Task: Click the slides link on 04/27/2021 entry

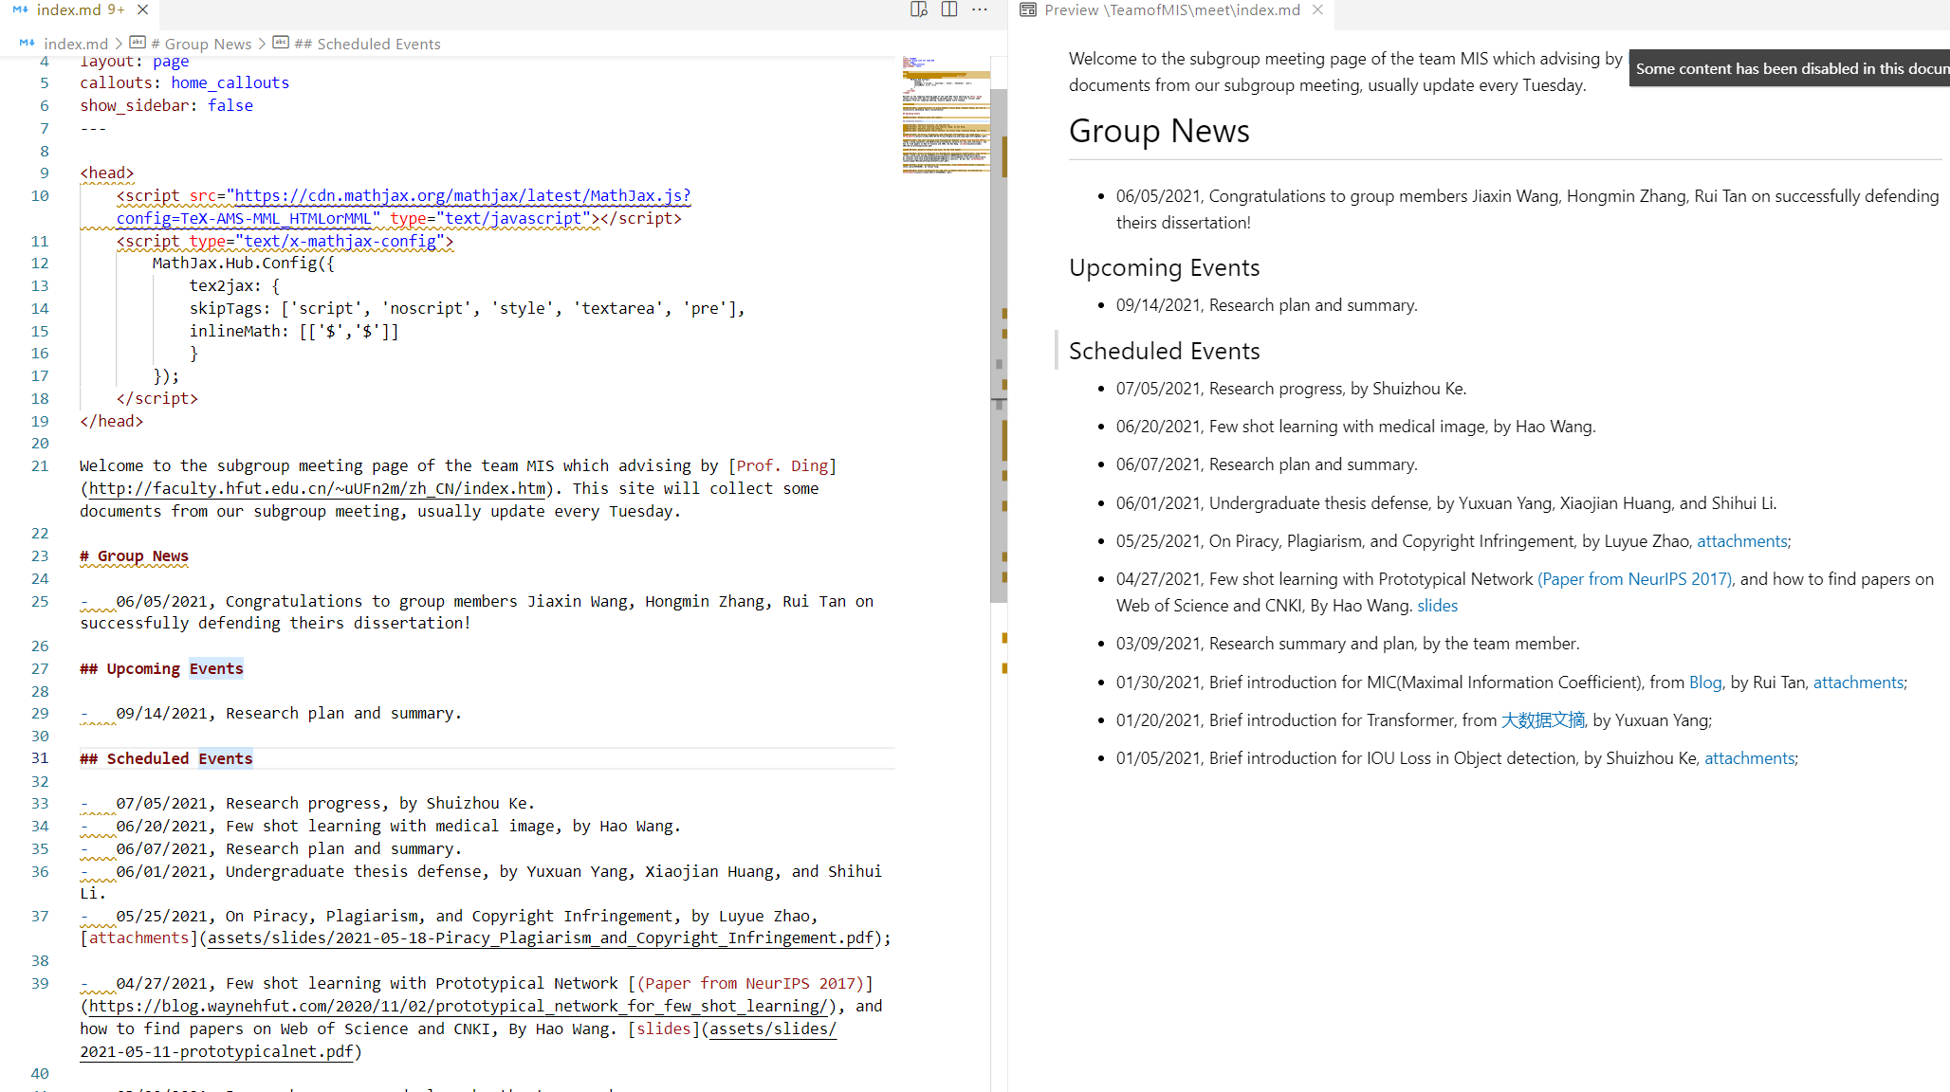Action: [x=1437, y=605]
